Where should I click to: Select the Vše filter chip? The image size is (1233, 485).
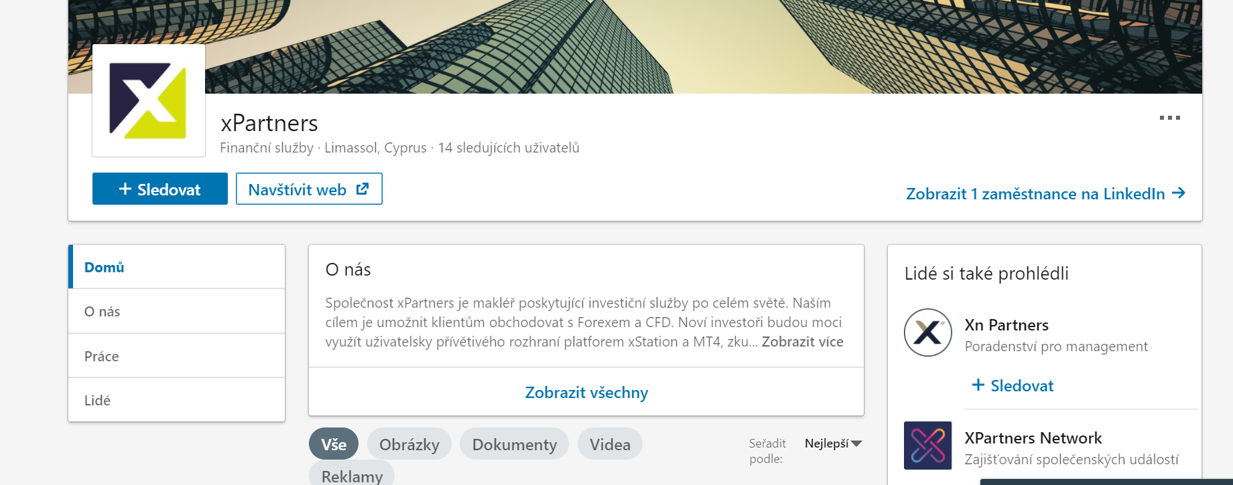[334, 444]
